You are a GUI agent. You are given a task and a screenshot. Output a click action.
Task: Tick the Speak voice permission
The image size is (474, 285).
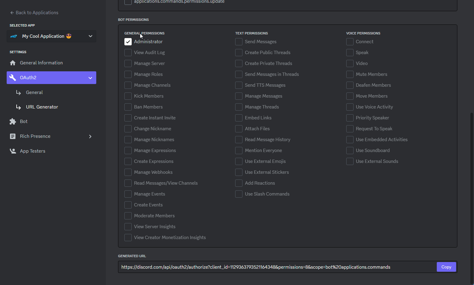350,53
